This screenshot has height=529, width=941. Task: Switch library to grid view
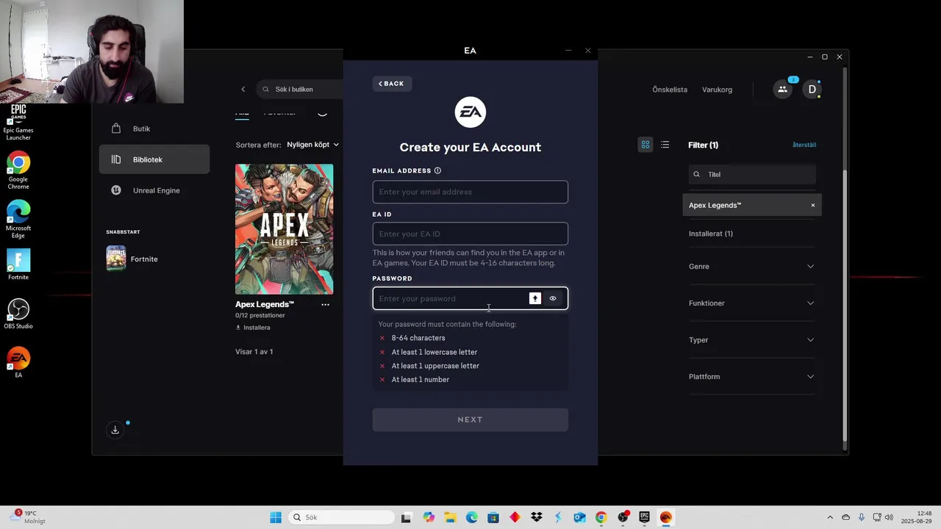[x=645, y=145]
